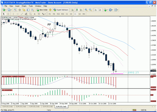Screen dimensions: 157x112
Task: Switch chart to Bar Chart mode
Action: pyautogui.click(x=73, y=10)
